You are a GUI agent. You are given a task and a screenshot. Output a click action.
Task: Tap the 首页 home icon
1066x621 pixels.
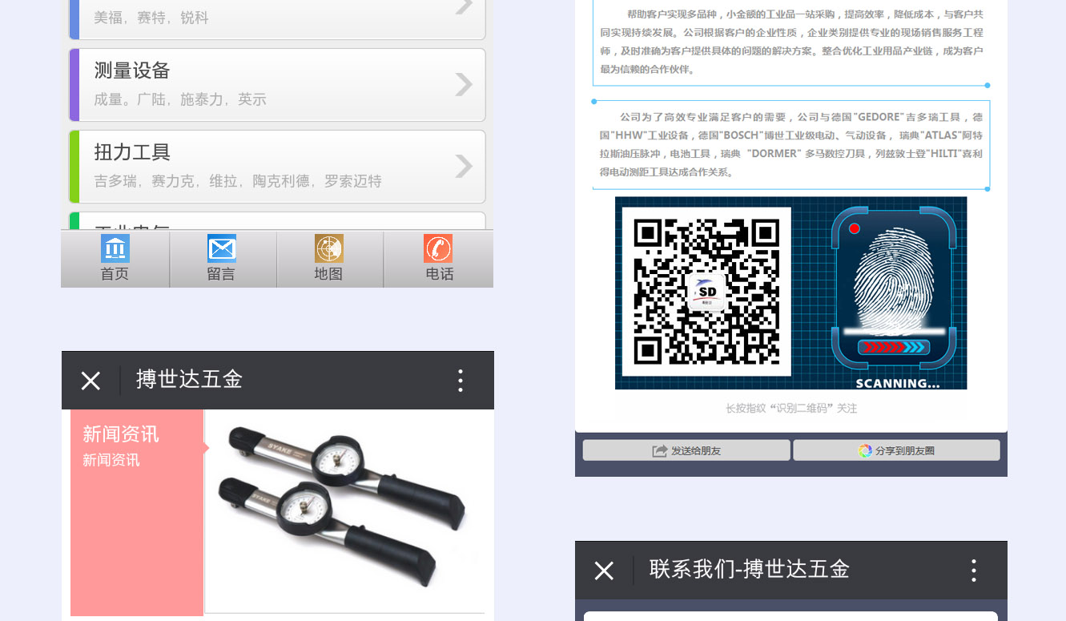click(x=115, y=249)
